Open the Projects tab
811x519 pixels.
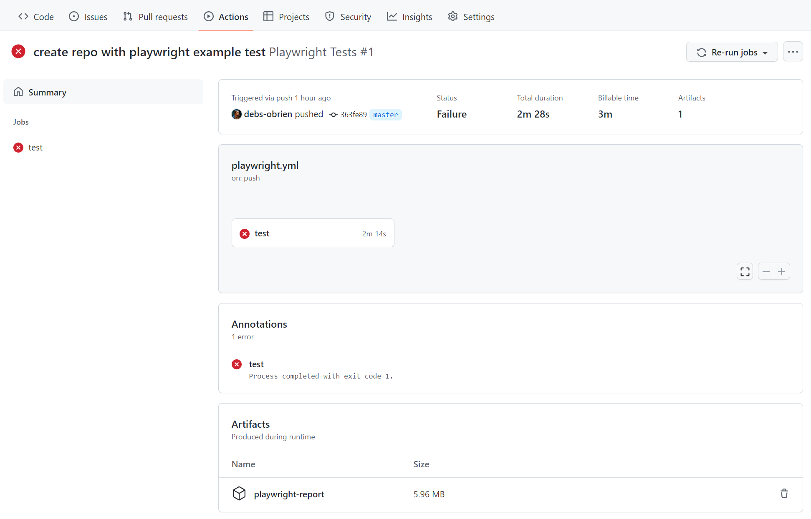coord(286,17)
